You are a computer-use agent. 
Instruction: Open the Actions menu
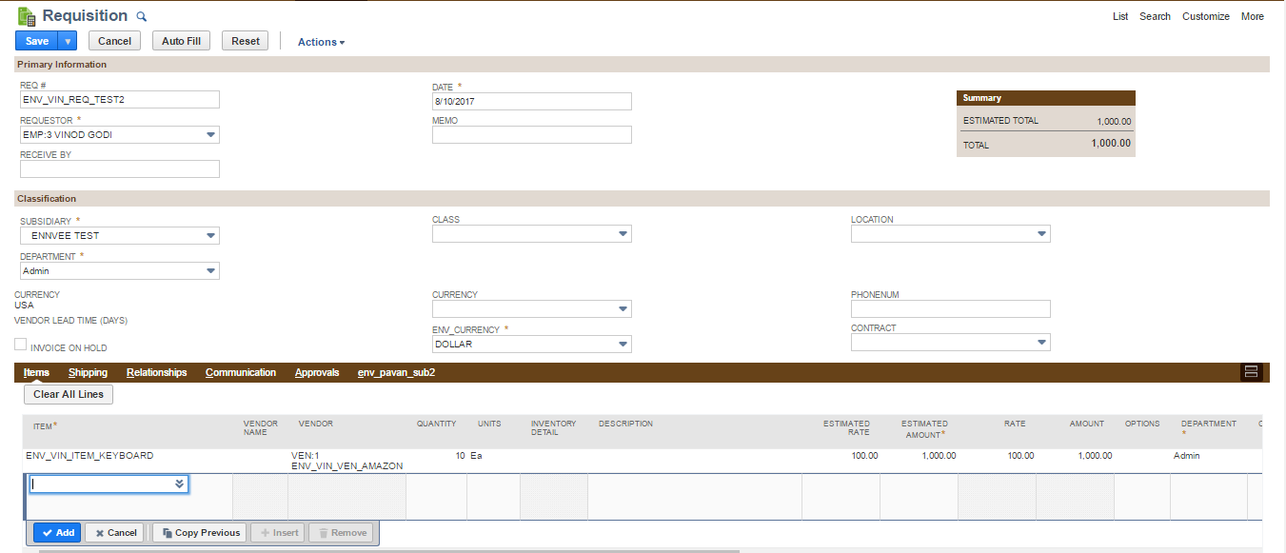coord(320,42)
